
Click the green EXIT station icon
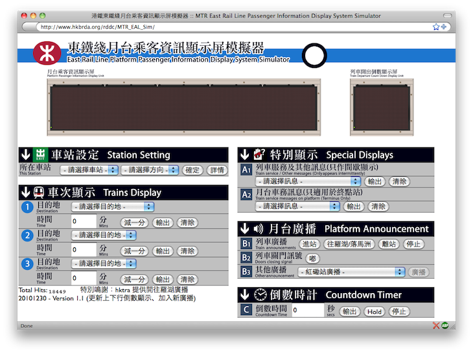40,155
